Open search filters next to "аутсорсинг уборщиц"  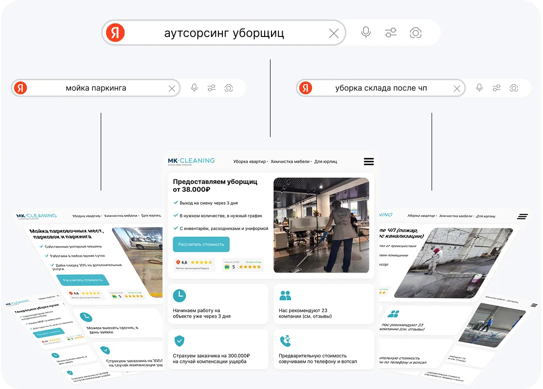point(391,33)
